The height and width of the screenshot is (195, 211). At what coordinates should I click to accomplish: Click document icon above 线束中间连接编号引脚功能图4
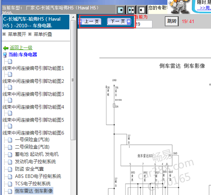pos(10,100)
